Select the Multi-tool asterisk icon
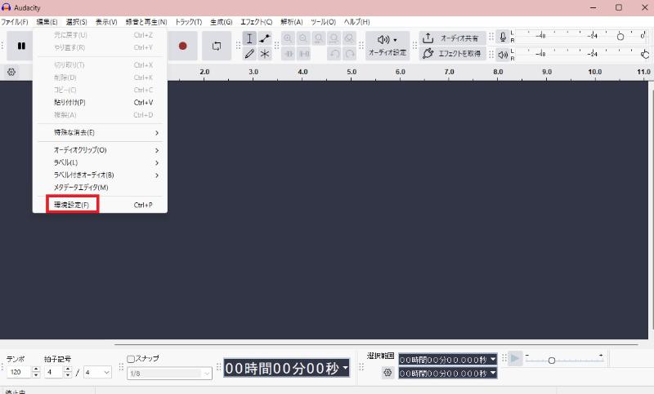 pos(265,54)
